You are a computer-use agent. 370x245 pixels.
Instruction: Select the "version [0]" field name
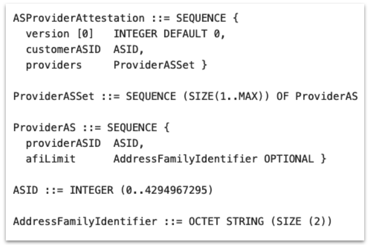tap(60, 34)
